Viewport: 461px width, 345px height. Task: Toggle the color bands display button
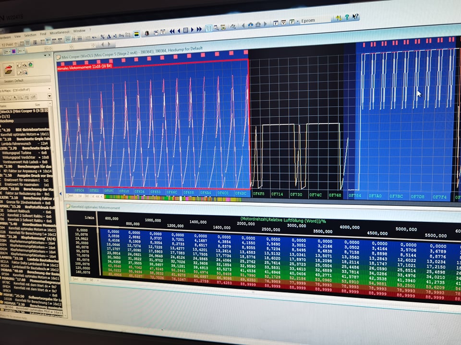(136, 34)
